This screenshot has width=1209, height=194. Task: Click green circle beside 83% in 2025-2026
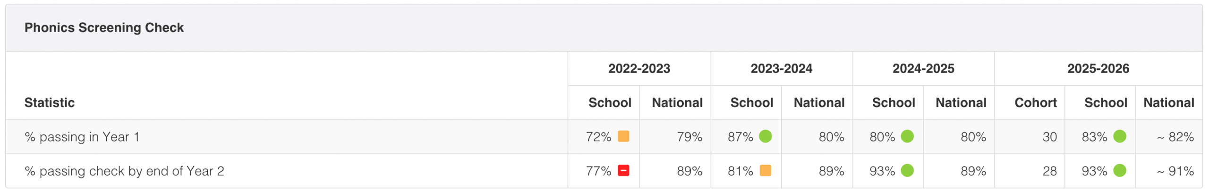point(1120,136)
